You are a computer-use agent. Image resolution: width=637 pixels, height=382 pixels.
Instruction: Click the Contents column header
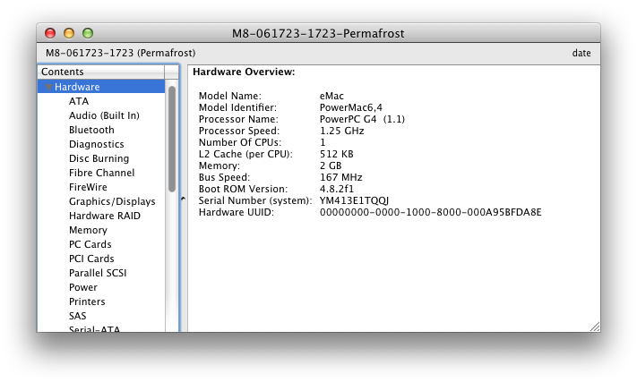pyautogui.click(x=100, y=72)
